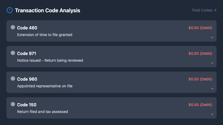Expand the Code 971 chevron
Image resolution: width=223 pixels, height=125 pixels.
click(212, 63)
